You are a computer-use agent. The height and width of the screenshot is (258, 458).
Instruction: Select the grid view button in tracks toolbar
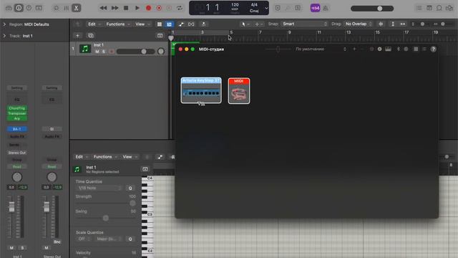[160, 24]
